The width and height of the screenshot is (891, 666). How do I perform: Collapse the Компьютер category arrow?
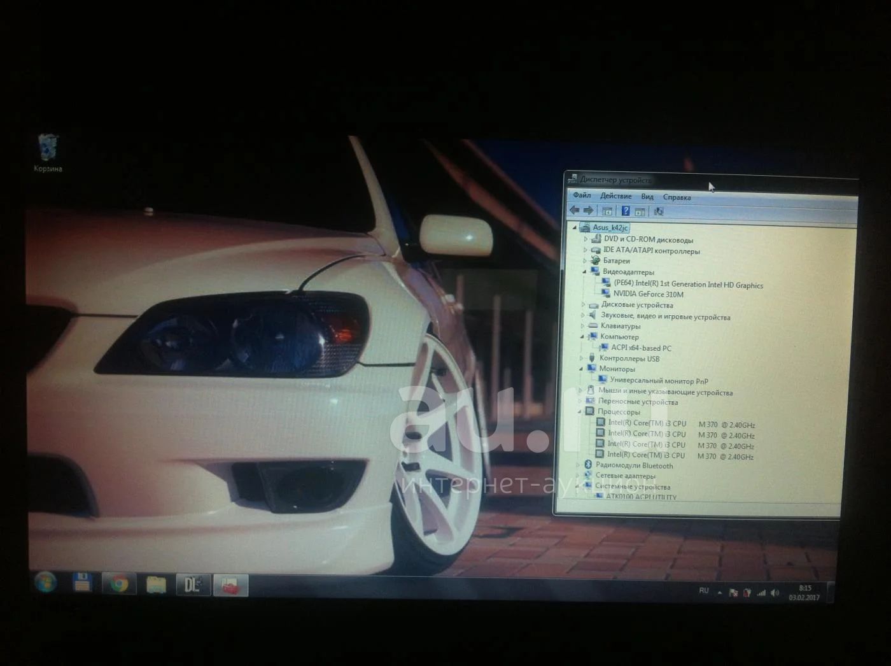pos(582,336)
